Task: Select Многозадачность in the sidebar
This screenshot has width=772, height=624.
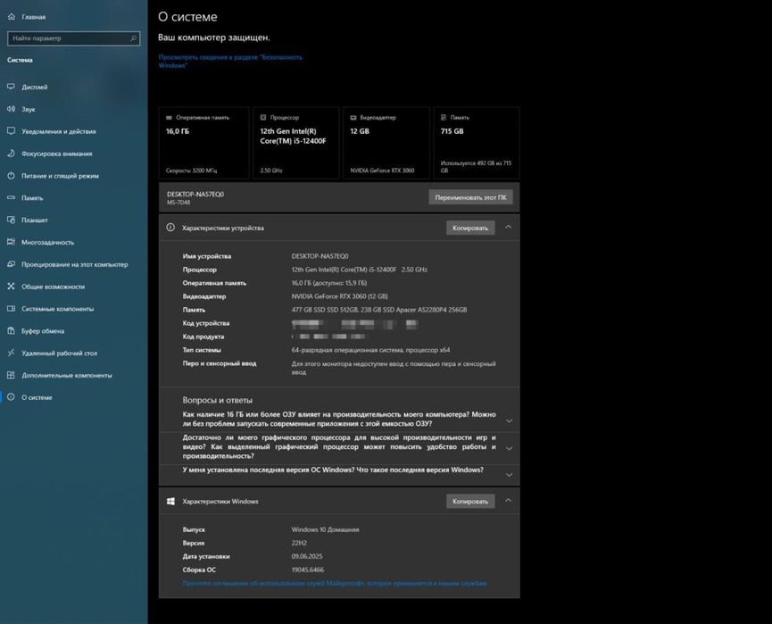Action: [x=73, y=242]
